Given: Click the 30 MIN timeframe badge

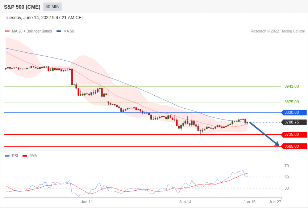Looking at the screenshot, I should click(52, 7).
